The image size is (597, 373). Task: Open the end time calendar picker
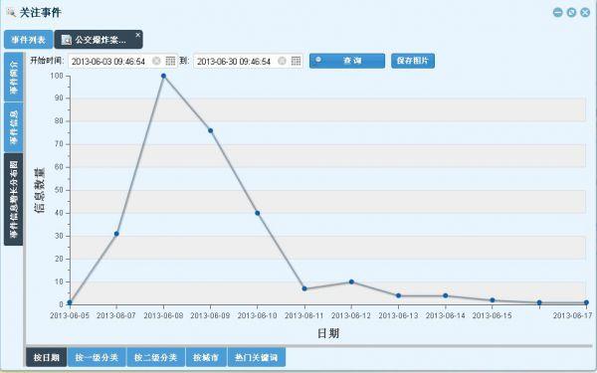[x=296, y=61]
